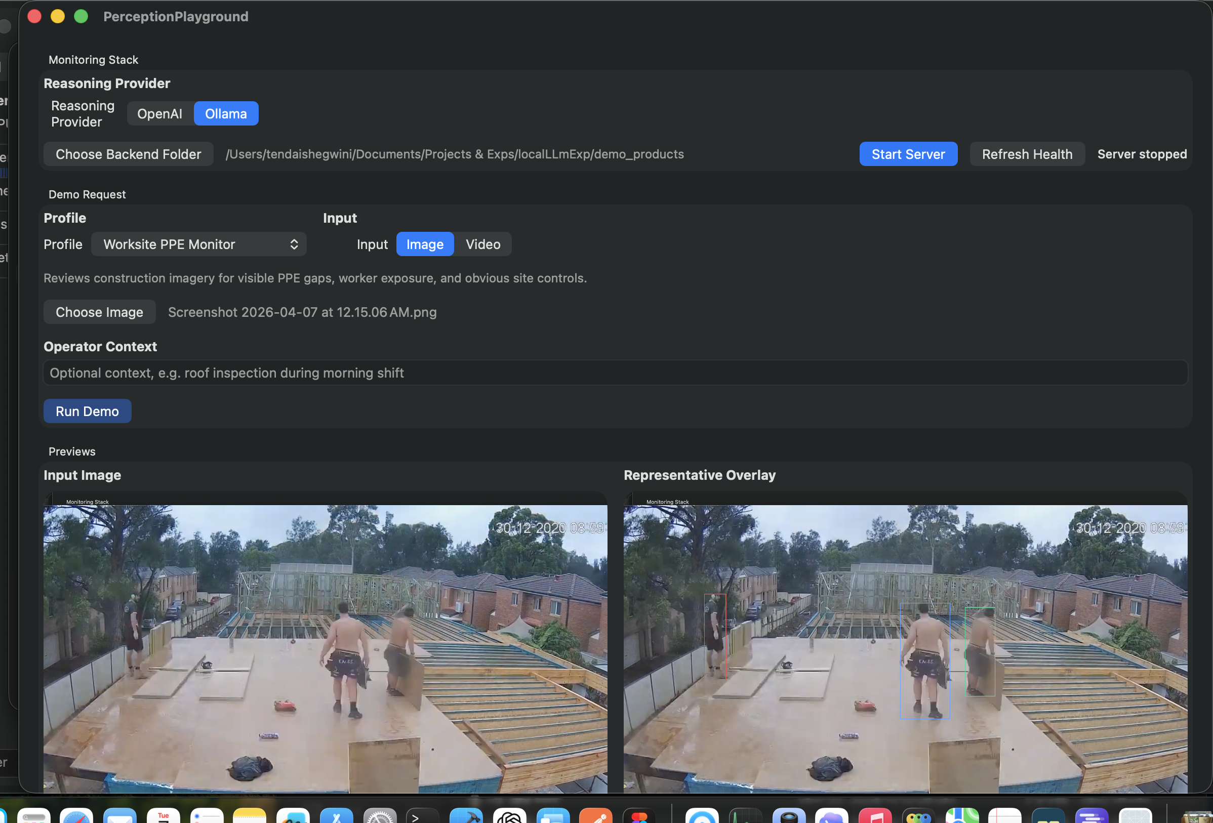
Task: Open System Settings gear in dock
Action: click(380, 816)
